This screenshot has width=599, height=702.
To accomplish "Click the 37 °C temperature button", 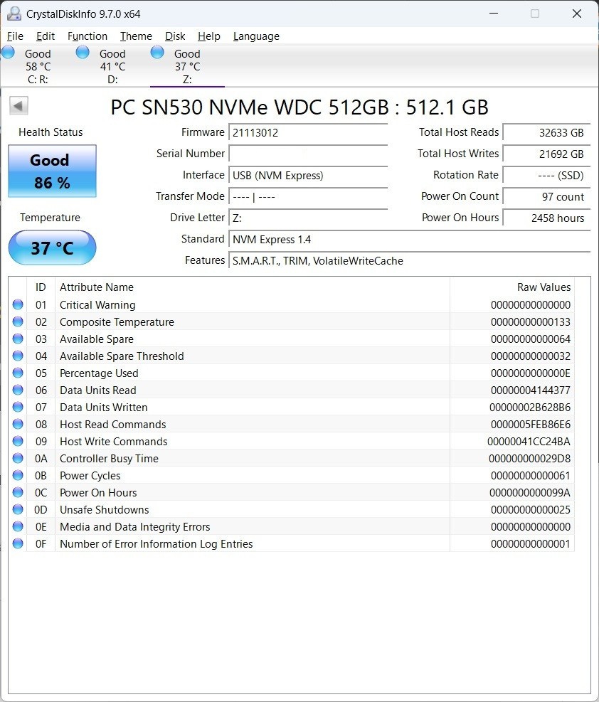I will pos(52,248).
